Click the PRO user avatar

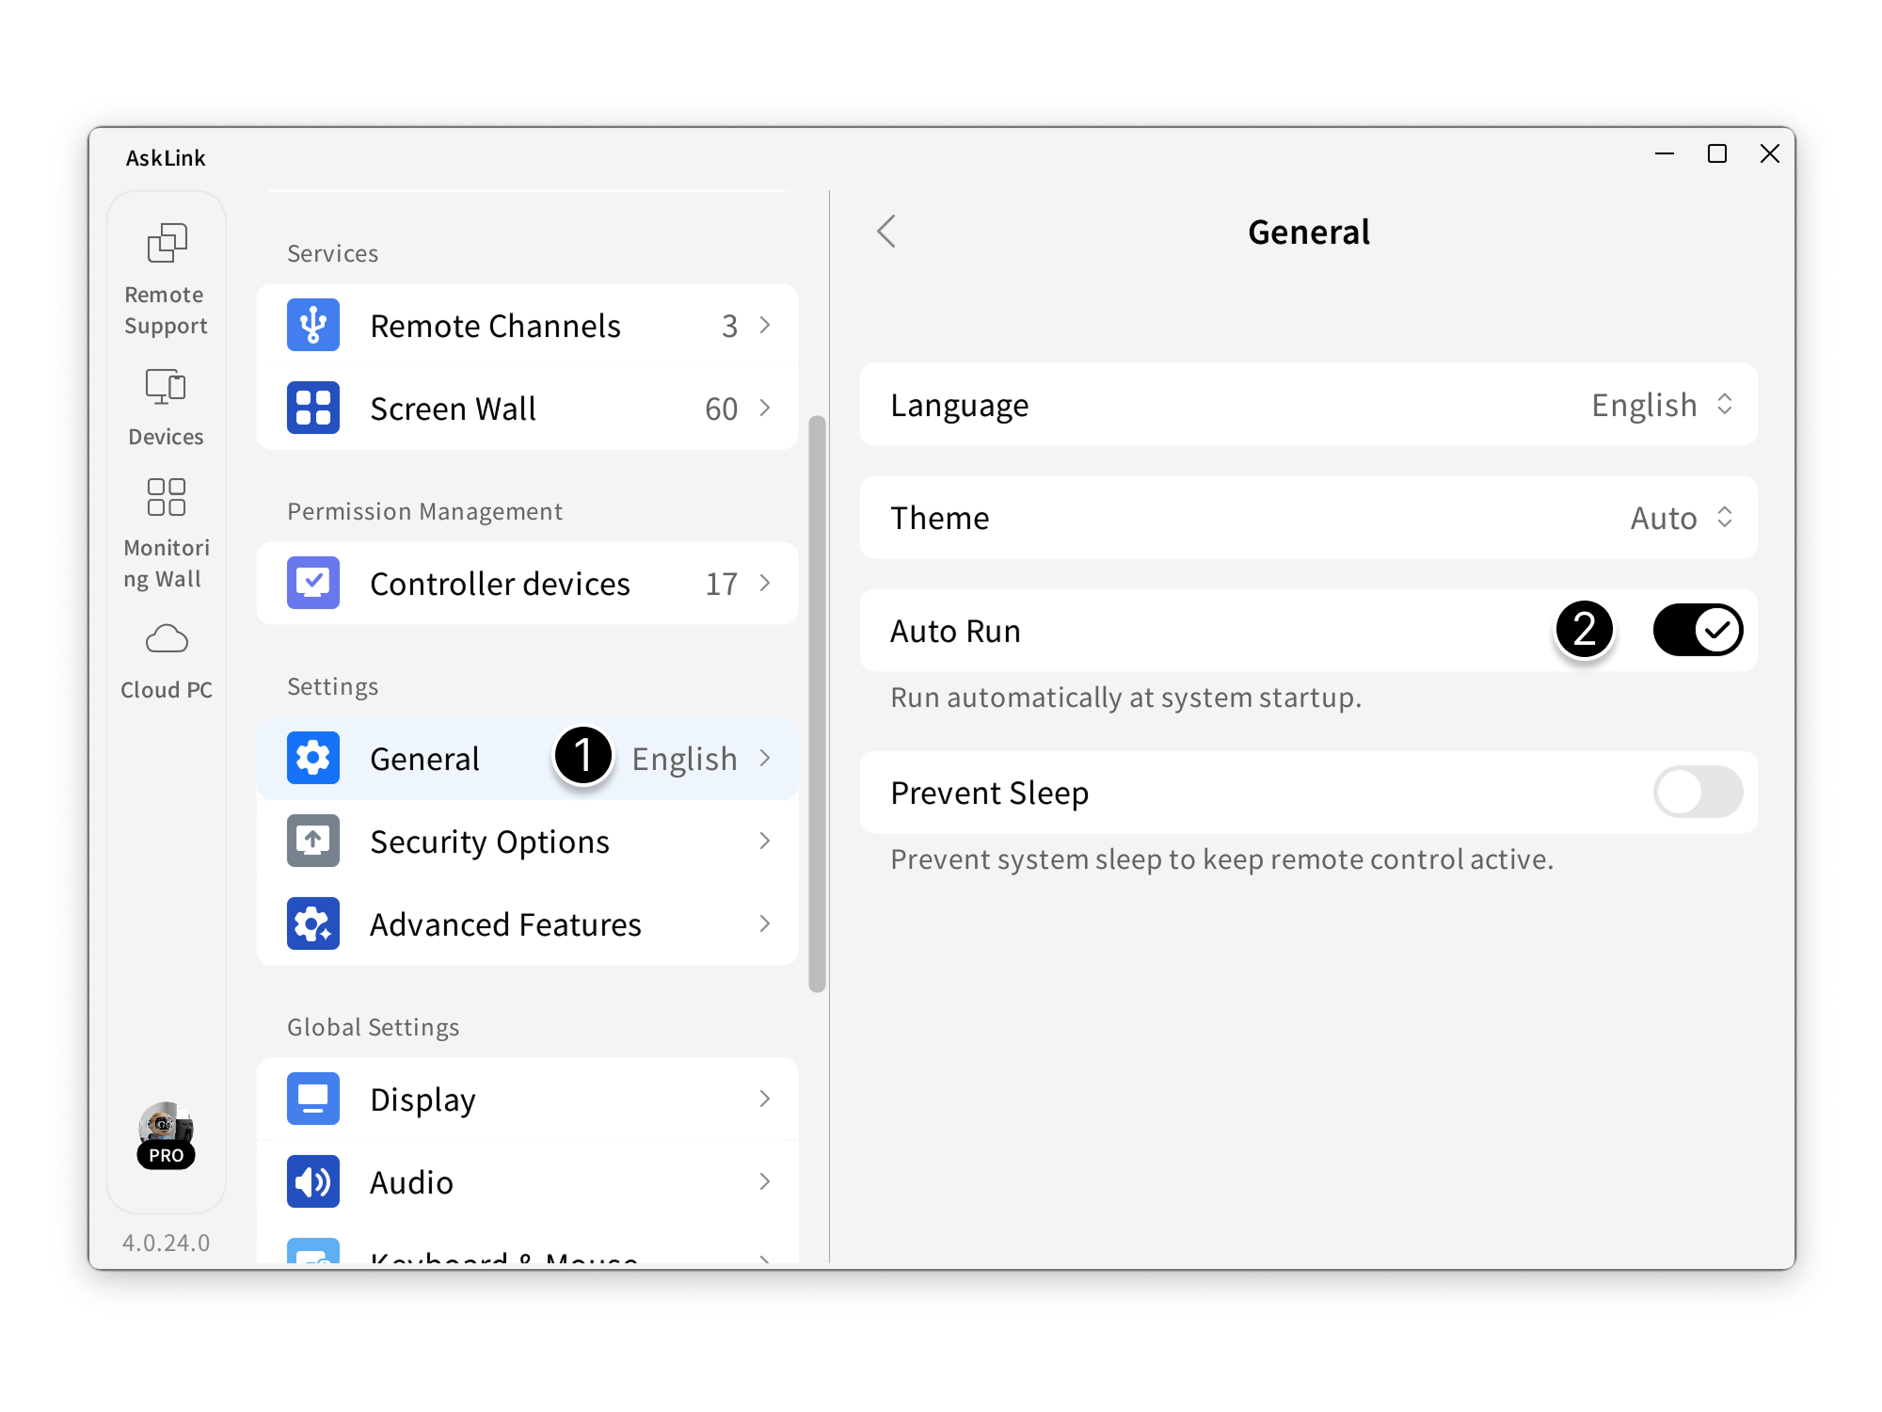[x=166, y=1130]
